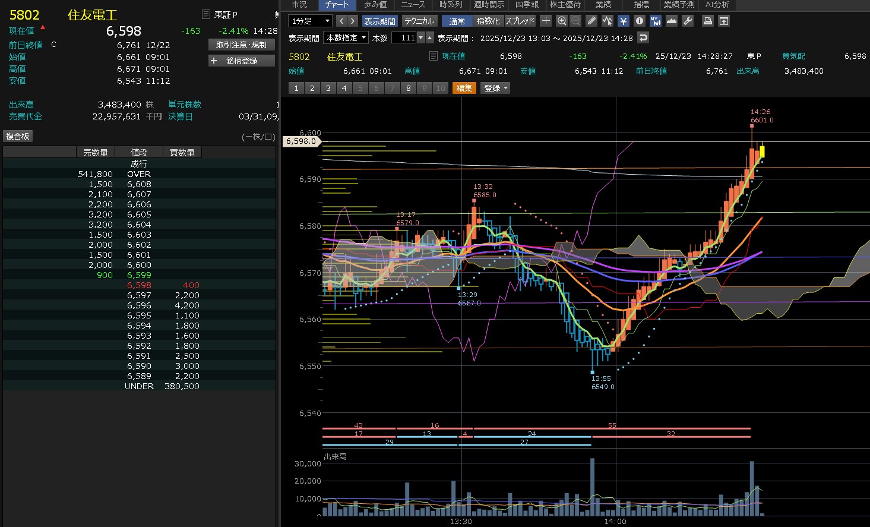
Task: Toggle 通常 normal chart mode
Action: click(x=457, y=21)
